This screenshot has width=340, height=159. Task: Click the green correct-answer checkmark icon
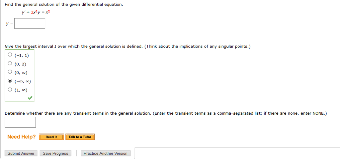point(30,98)
